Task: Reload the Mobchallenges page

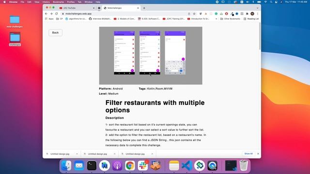Action: tap(57, 14)
